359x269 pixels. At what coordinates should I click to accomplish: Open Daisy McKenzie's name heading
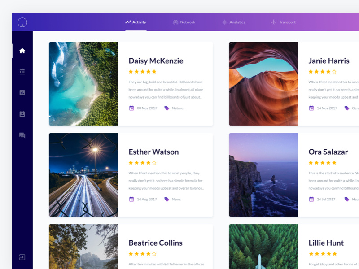(x=156, y=61)
